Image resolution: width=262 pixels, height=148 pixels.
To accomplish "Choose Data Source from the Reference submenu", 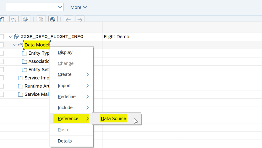I will pyautogui.click(x=113, y=119).
